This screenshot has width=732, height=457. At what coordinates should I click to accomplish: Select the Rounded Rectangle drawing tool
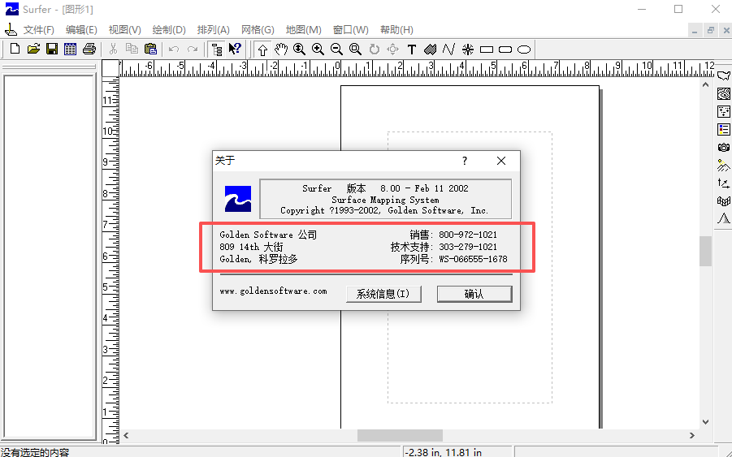505,50
